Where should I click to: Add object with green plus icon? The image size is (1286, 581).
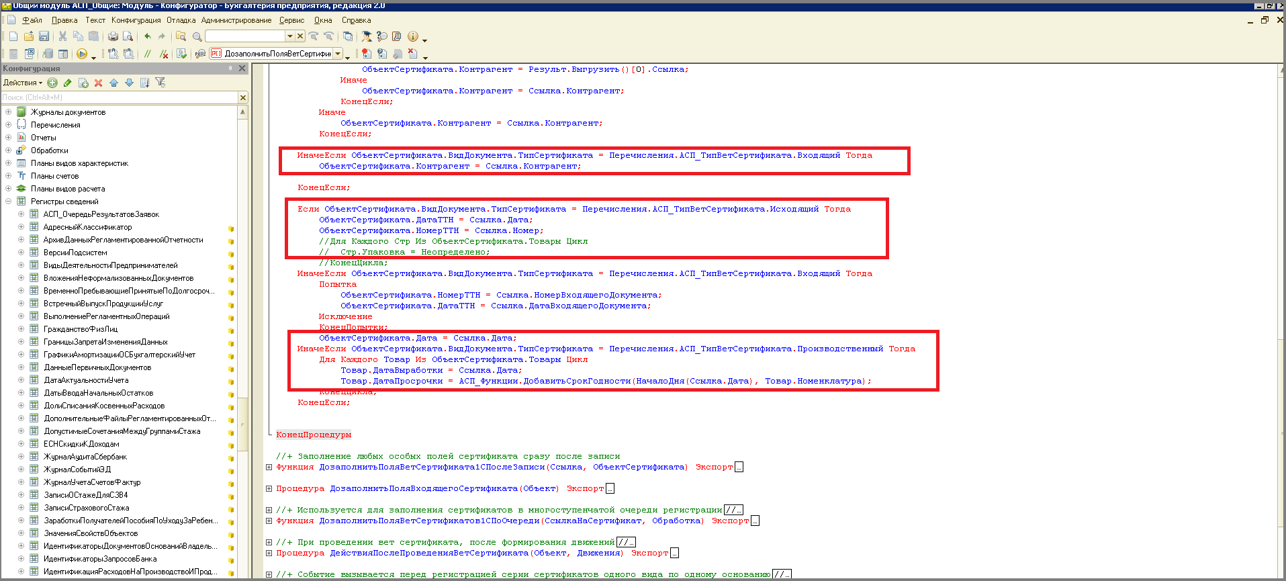coord(52,83)
